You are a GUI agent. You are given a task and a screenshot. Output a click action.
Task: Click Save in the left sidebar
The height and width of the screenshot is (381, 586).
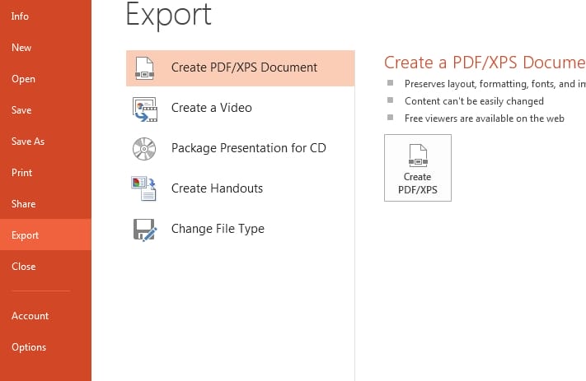(x=22, y=110)
